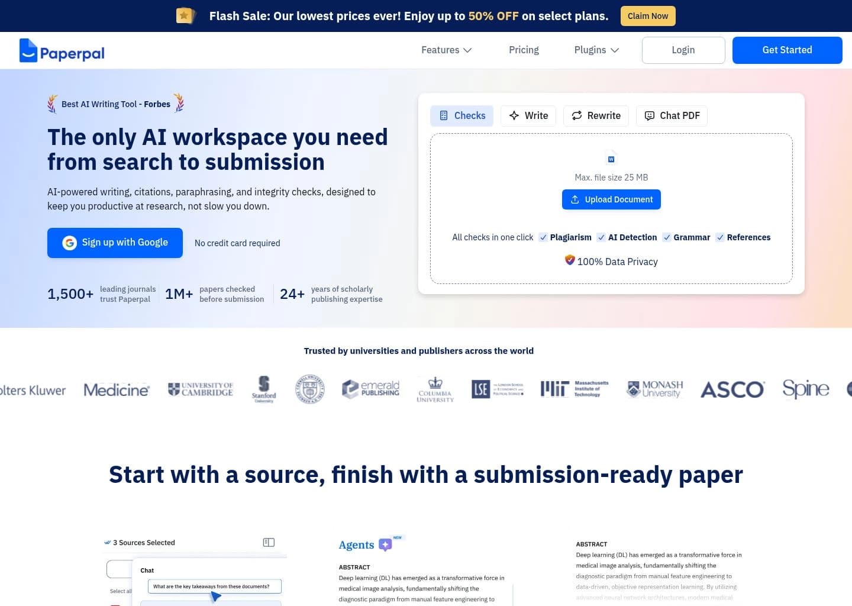The image size is (852, 606).
Task: Click the 100% Data Privacy shield icon
Action: pyautogui.click(x=570, y=260)
